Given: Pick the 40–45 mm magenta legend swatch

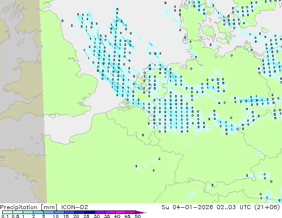Looking at the screenshot, I should tap(122, 212).
